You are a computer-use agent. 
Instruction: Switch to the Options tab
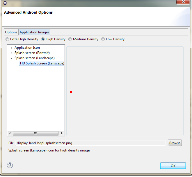click(x=11, y=32)
